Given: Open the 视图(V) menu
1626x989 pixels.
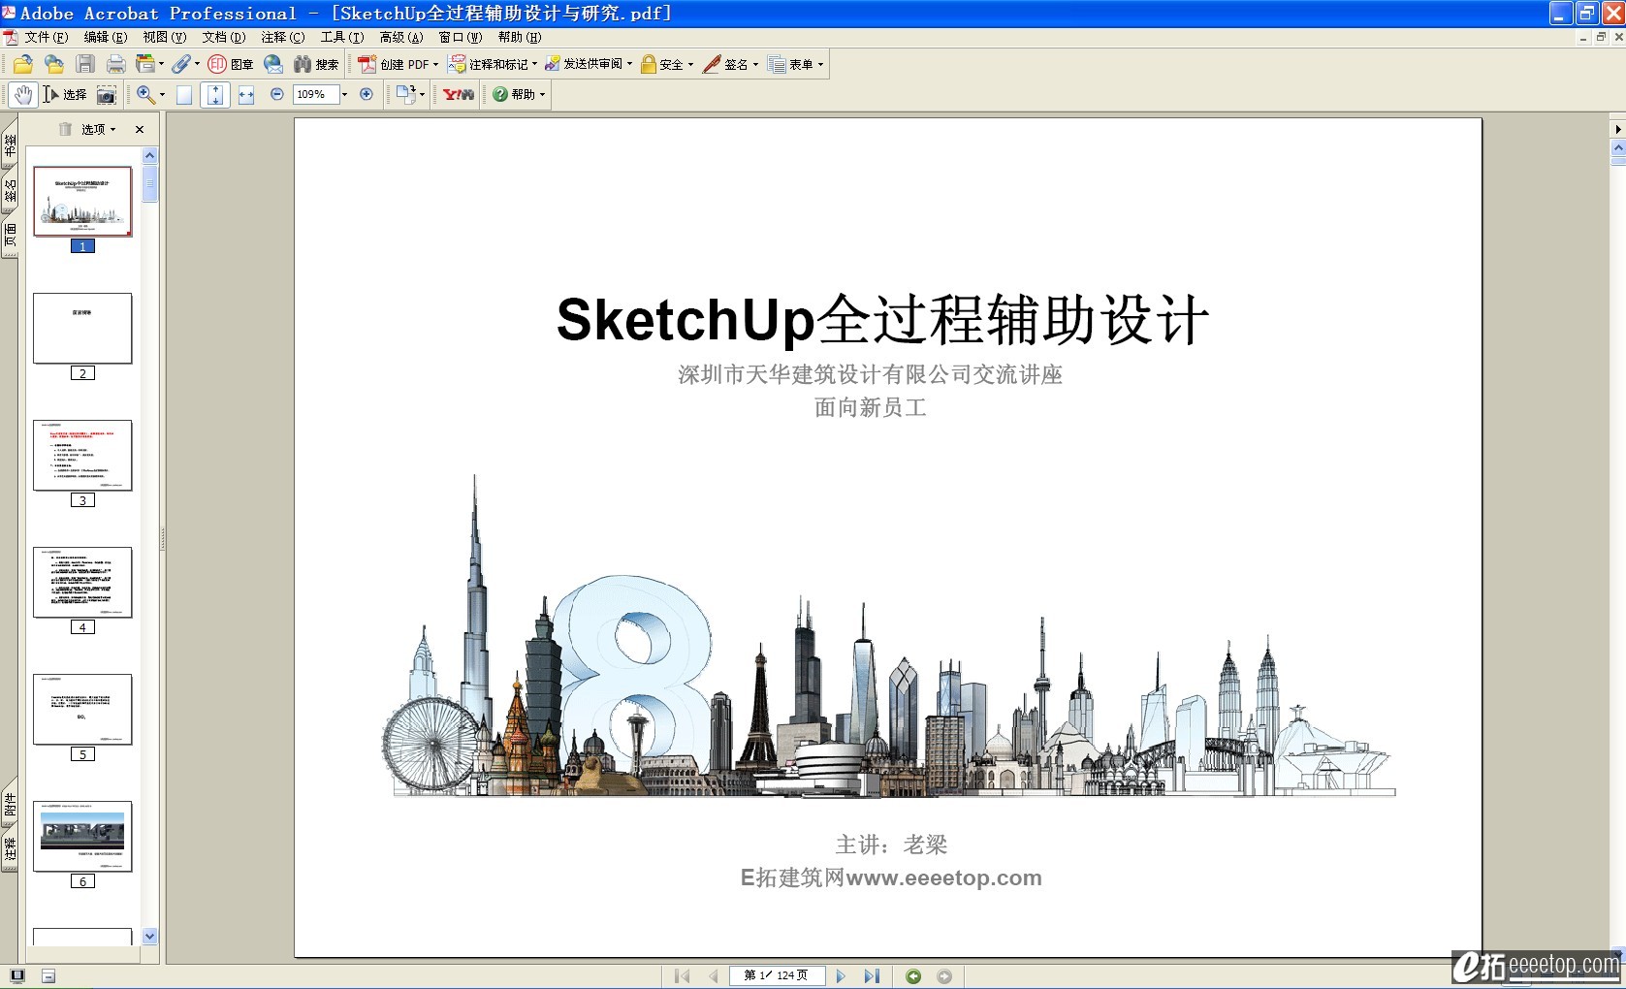Looking at the screenshot, I should 165,37.
